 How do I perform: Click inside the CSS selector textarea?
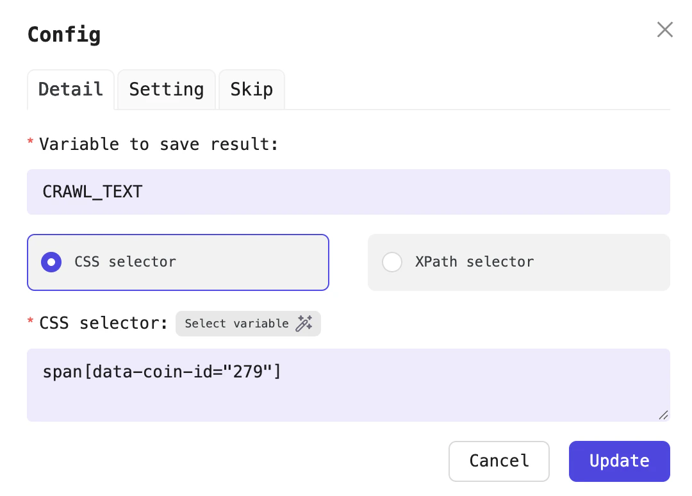click(349, 384)
